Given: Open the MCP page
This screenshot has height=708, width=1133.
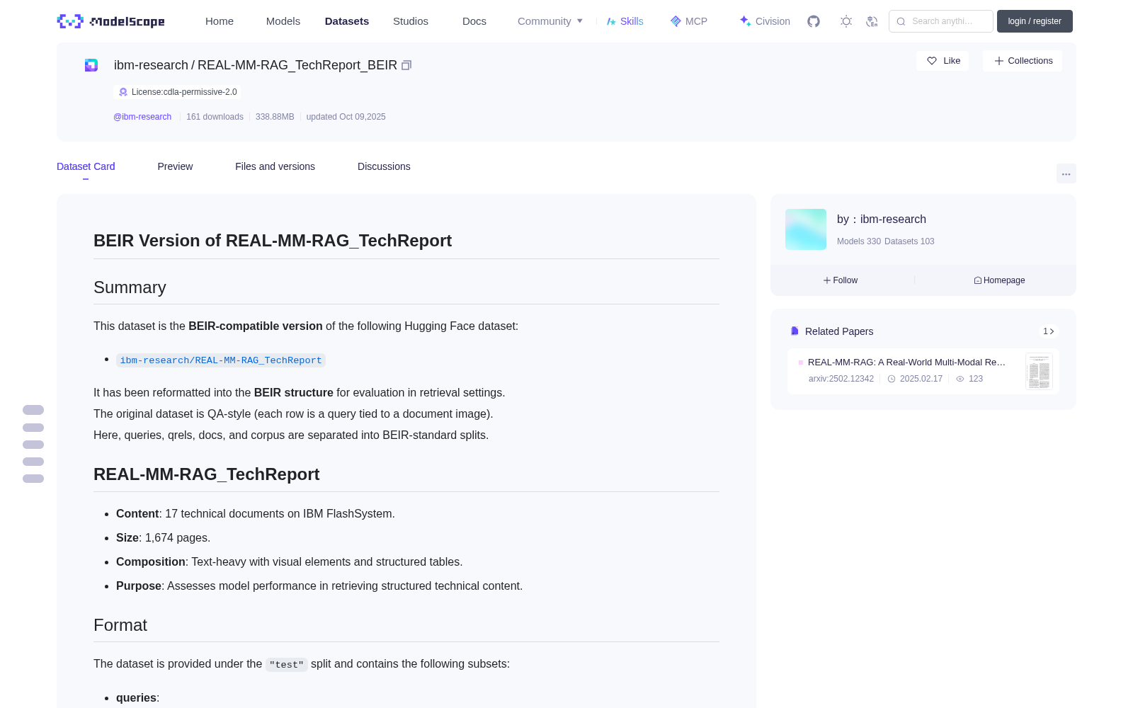Looking at the screenshot, I should [688, 21].
